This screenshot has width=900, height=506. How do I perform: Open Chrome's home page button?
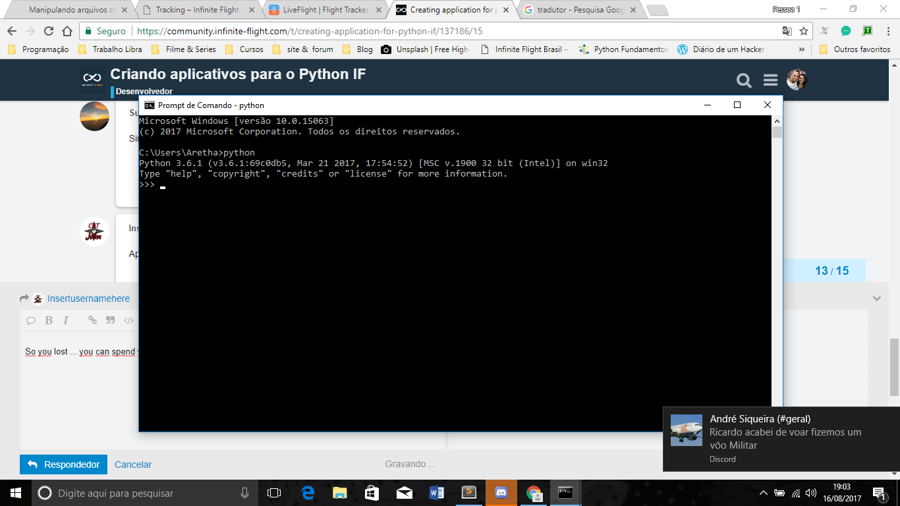pyautogui.click(x=67, y=31)
